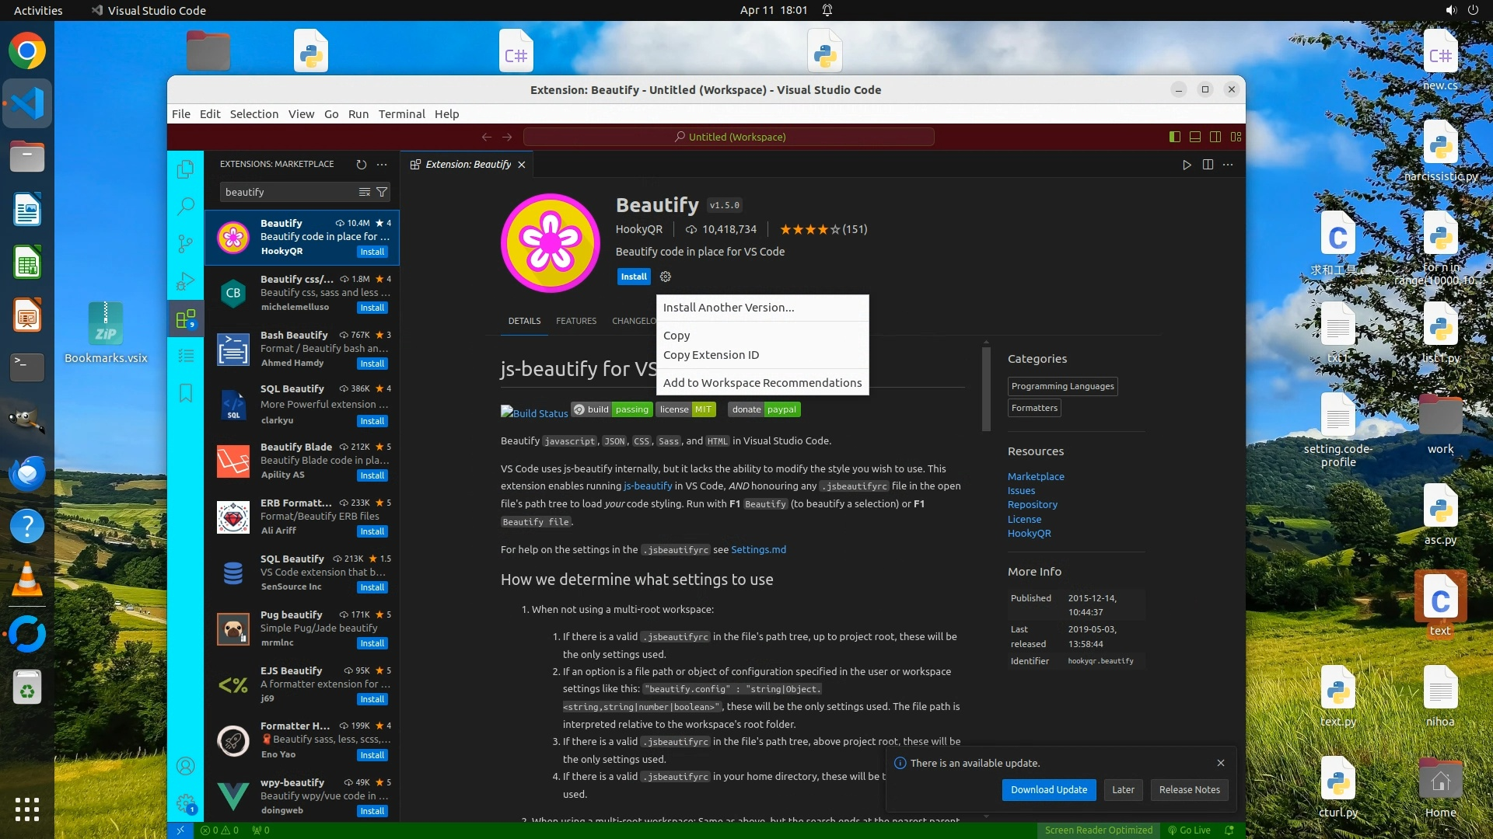Click the split editor right icon
1493x839 pixels.
(1208, 165)
